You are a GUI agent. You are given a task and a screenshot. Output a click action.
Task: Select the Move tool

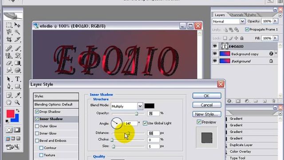click(x=17, y=25)
